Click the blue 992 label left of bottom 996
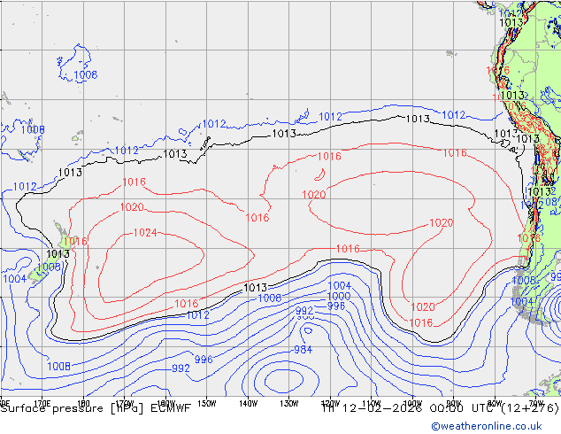 click(x=181, y=368)
